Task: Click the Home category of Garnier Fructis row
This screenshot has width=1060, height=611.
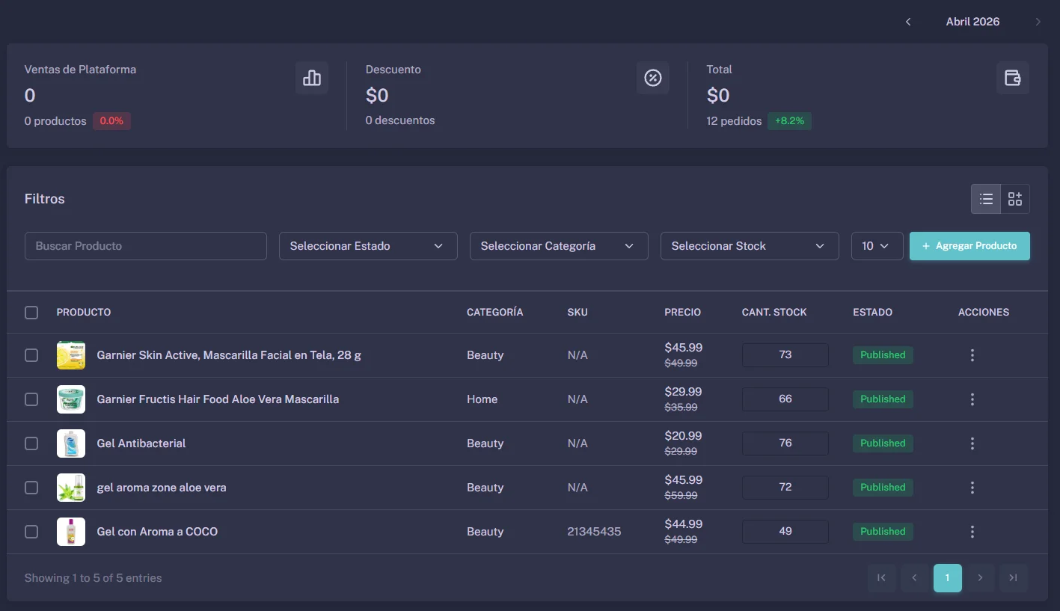Action: click(x=482, y=399)
